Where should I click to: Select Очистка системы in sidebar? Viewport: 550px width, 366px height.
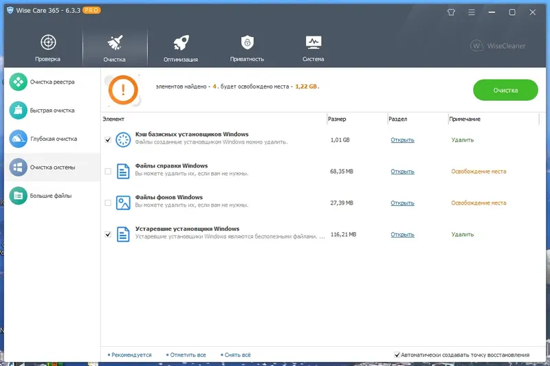point(52,168)
